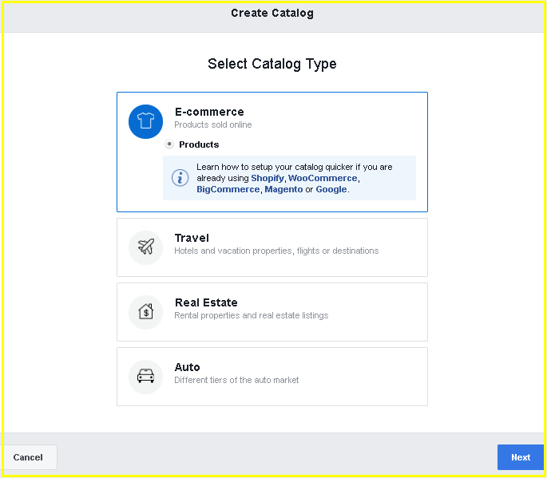Click 'Different tiers of the auto market' text

[236, 380]
